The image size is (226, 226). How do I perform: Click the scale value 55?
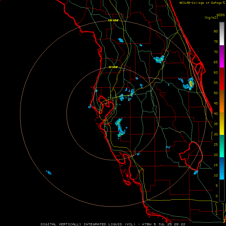click(x=216, y=83)
